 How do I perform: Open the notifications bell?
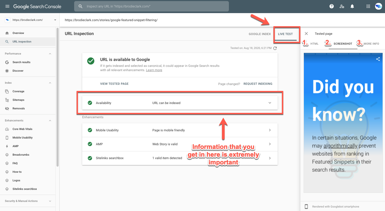click(x=352, y=6)
